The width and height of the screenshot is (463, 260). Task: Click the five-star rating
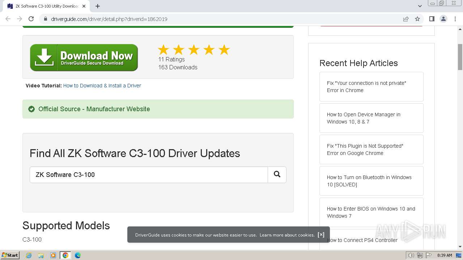point(194,50)
